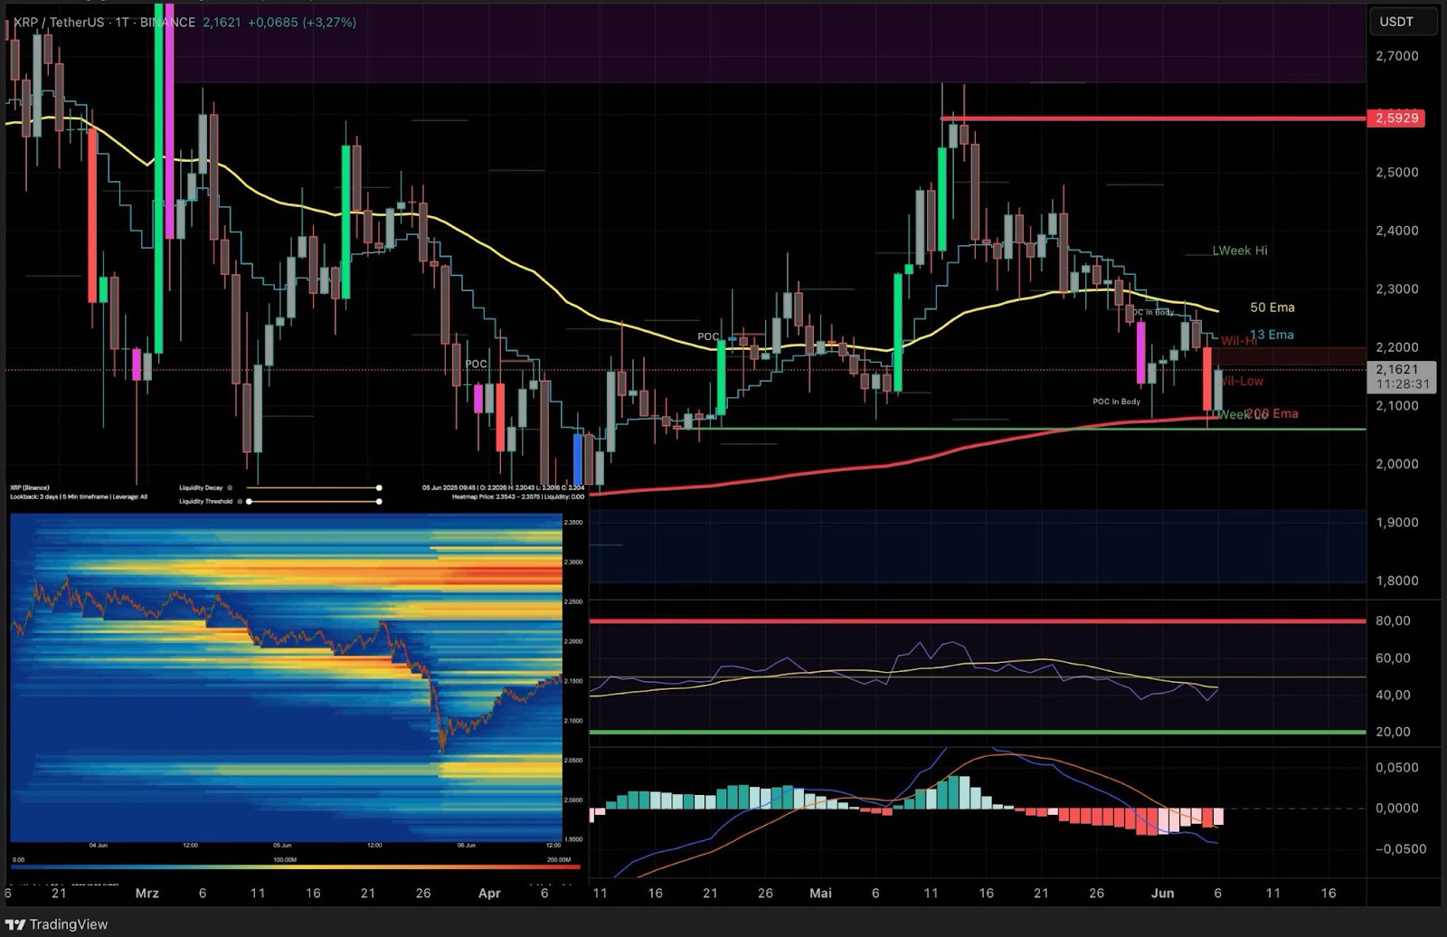The height and width of the screenshot is (937, 1447).
Task: Click the 'Mrz' date on time axis
Action: tap(147, 893)
